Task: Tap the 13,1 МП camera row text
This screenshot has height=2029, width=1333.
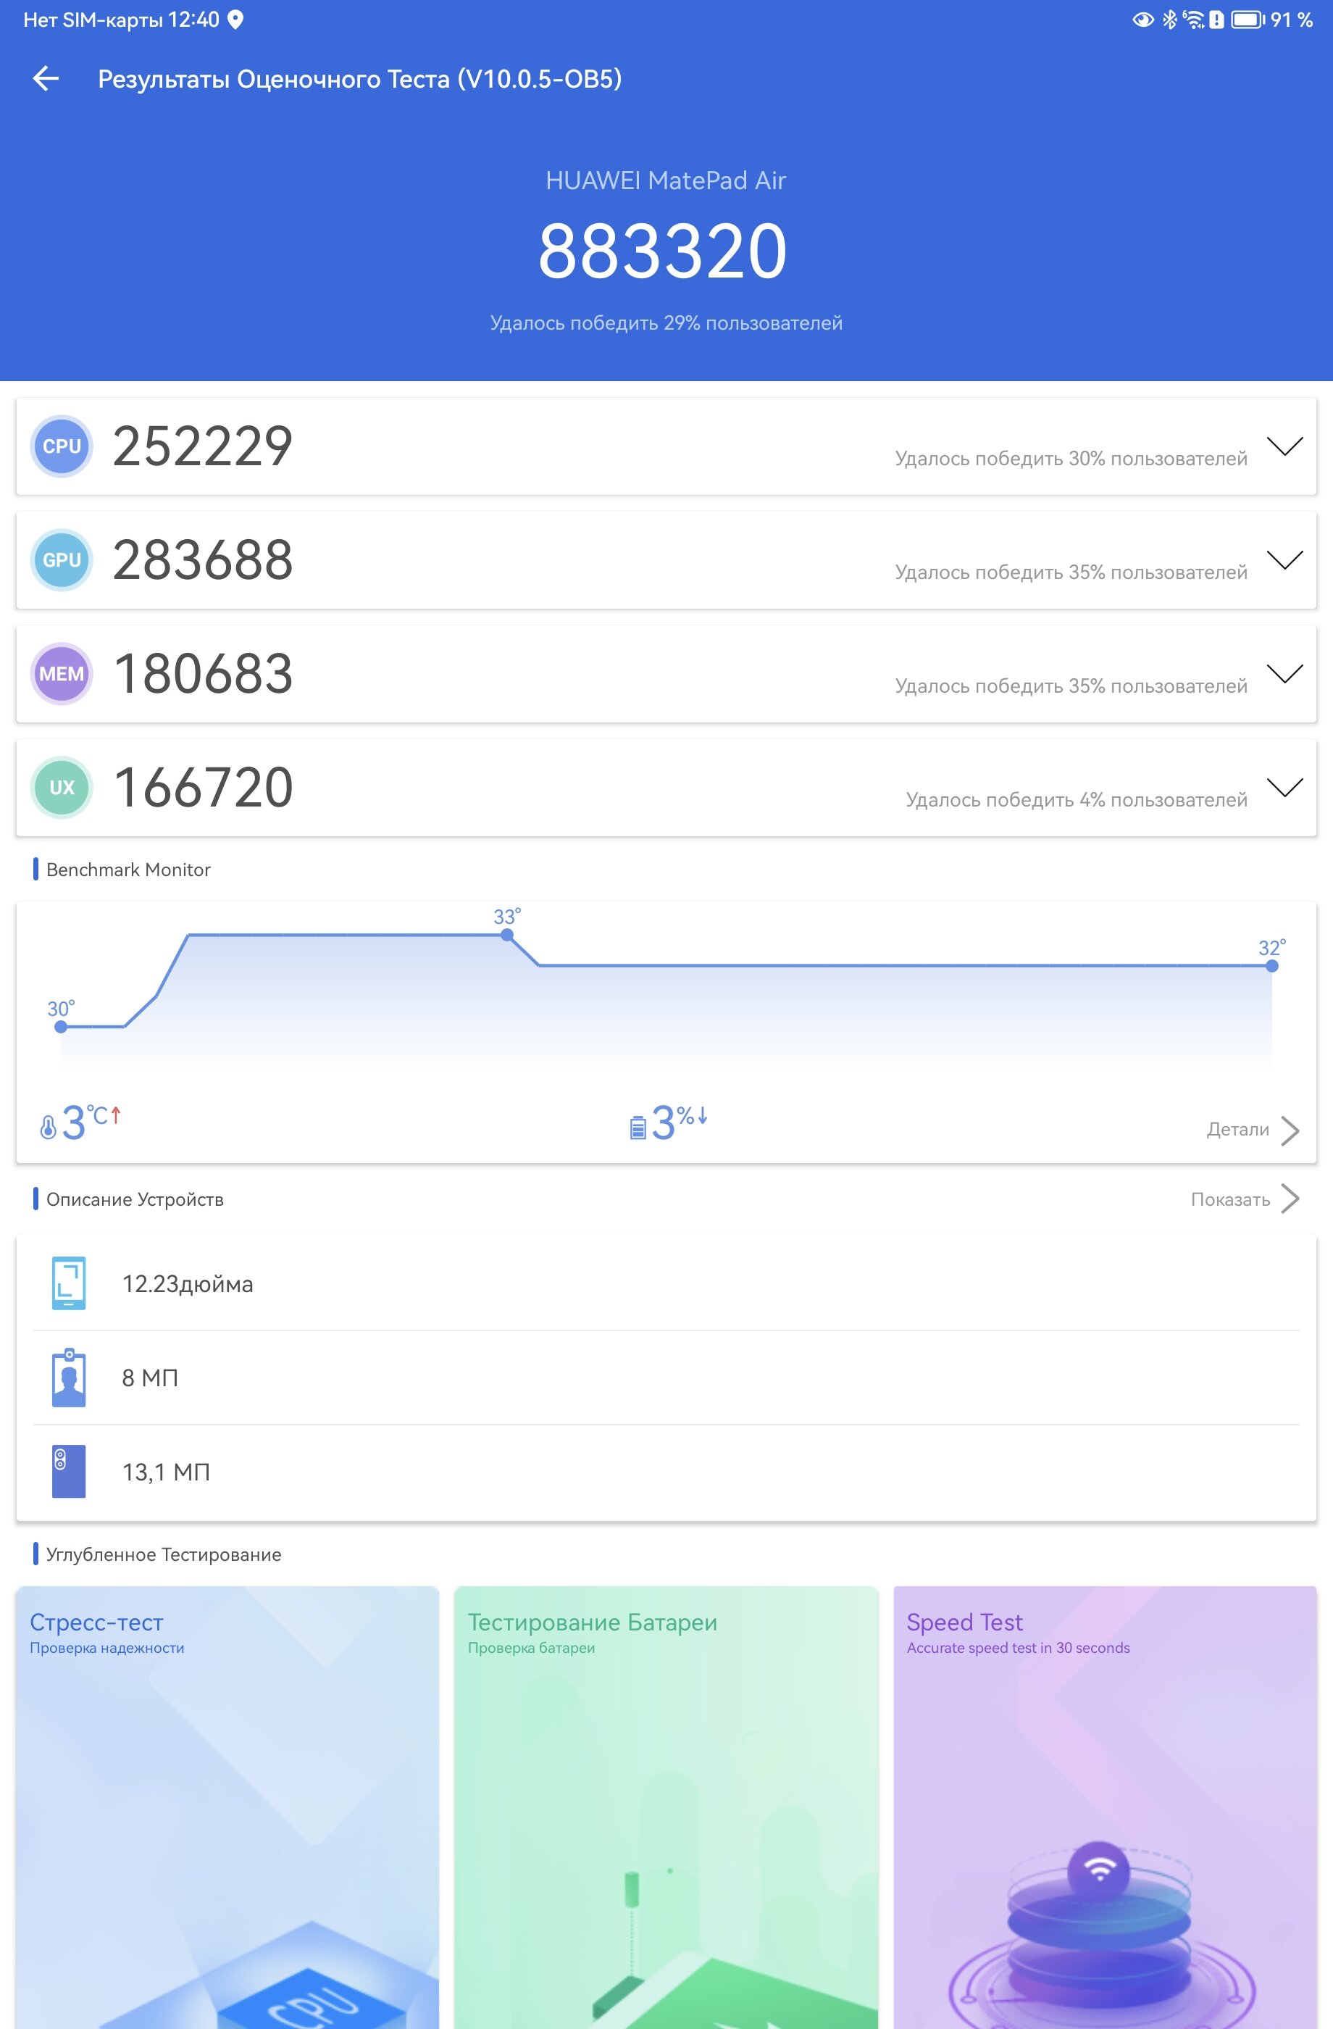Action: click(166, 1472)
